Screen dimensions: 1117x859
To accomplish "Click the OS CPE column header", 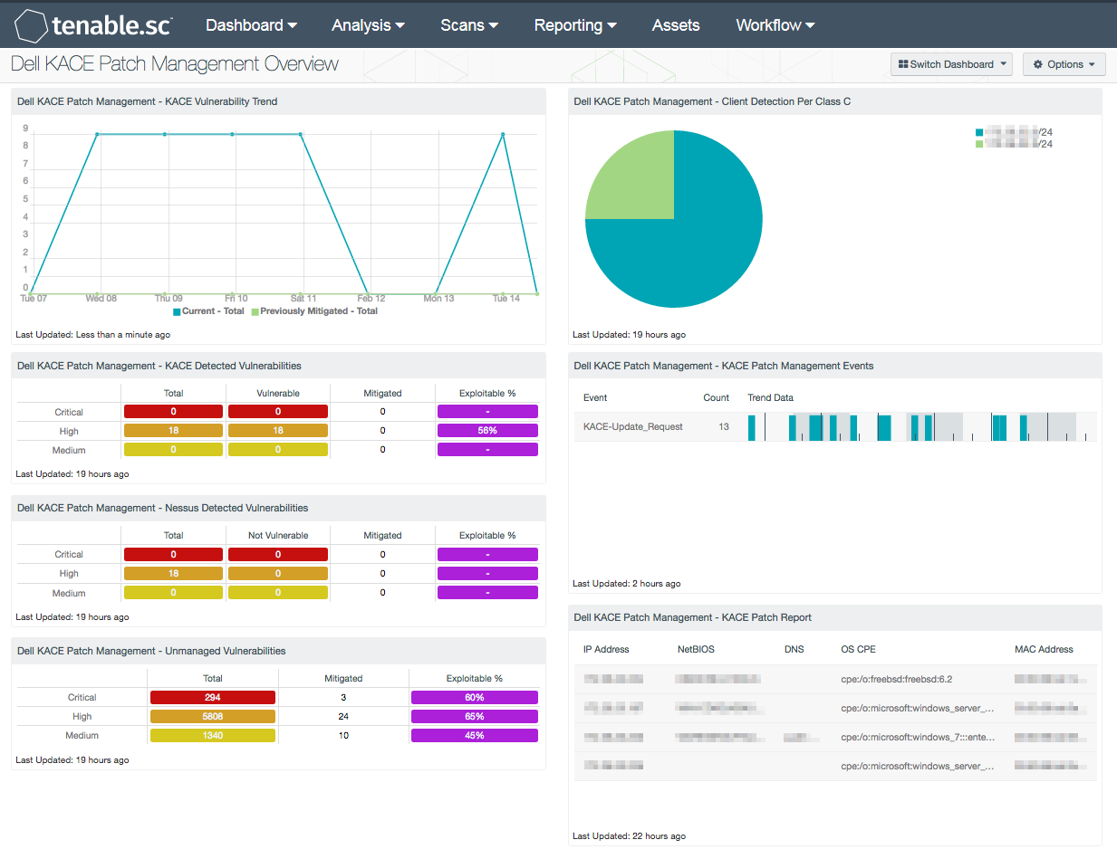I will (859, 650).
